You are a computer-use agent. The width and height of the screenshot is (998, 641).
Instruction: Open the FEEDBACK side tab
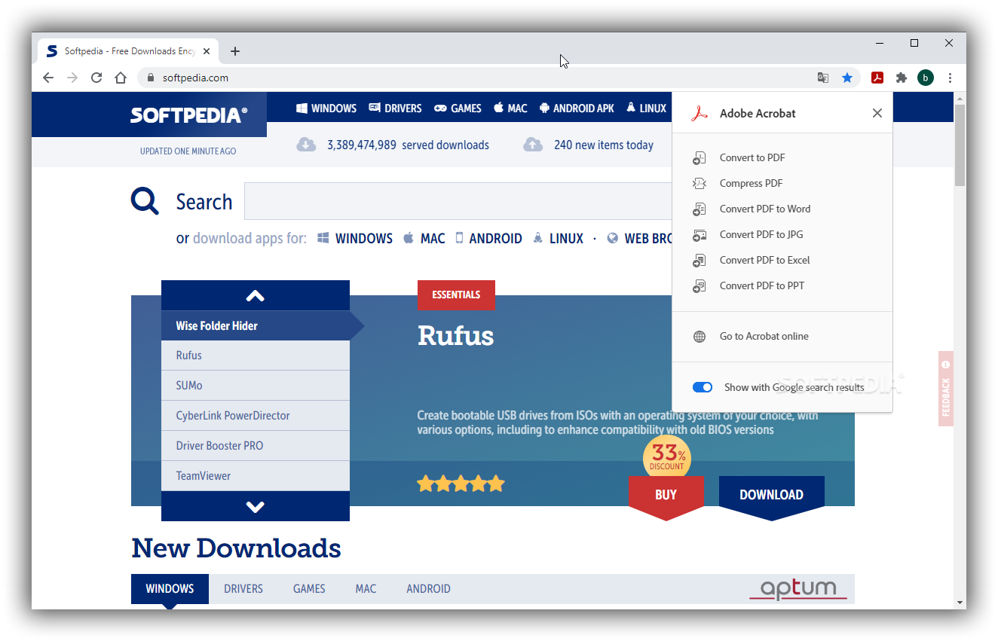coord(946,389)
